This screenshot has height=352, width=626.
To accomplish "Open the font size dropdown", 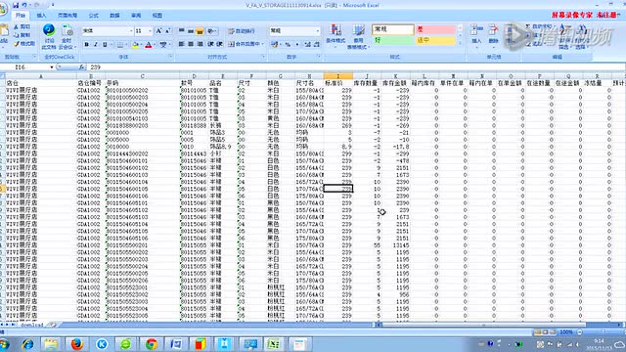I will [150, 30].
